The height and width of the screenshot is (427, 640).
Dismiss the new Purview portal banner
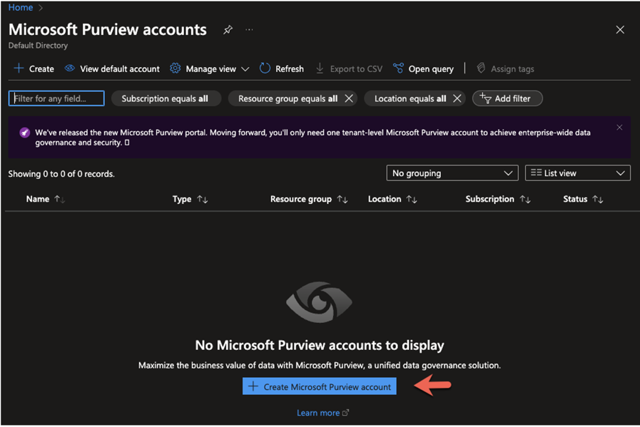coord(619,128)
